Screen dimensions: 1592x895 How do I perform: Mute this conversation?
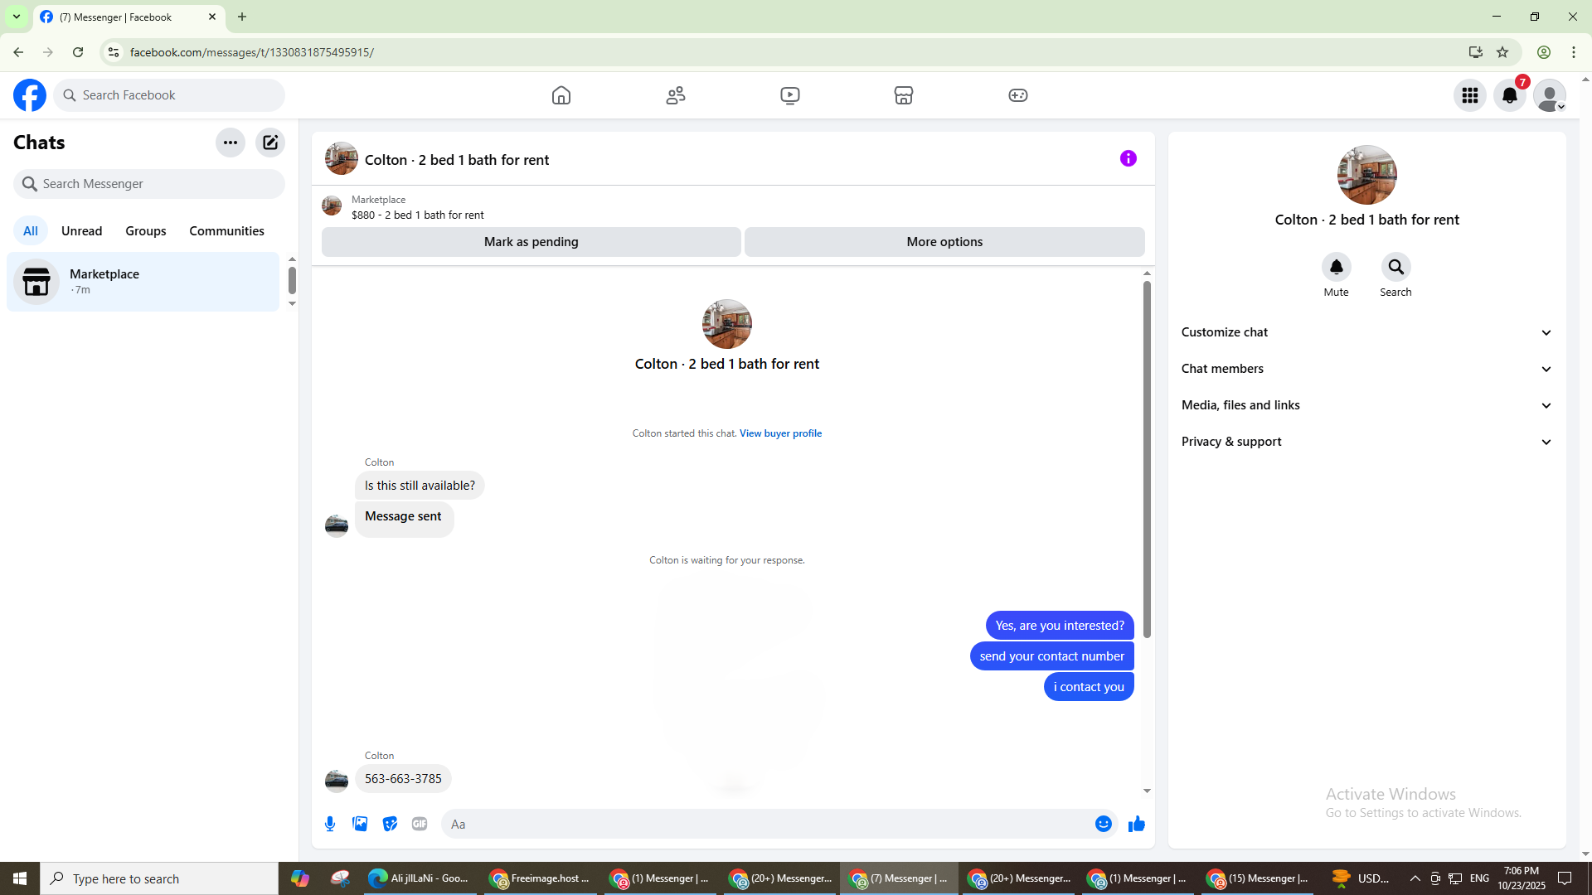pyautogui.click(x=1336, y=268)
